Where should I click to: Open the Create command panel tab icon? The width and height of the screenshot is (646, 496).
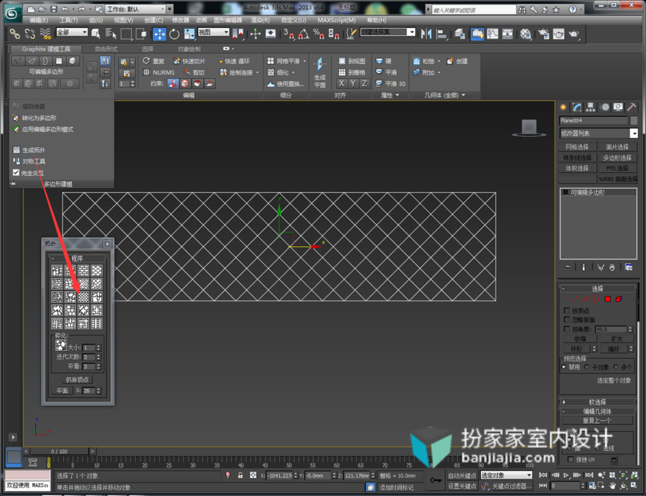pyautogui.click(x=563, y=108)
